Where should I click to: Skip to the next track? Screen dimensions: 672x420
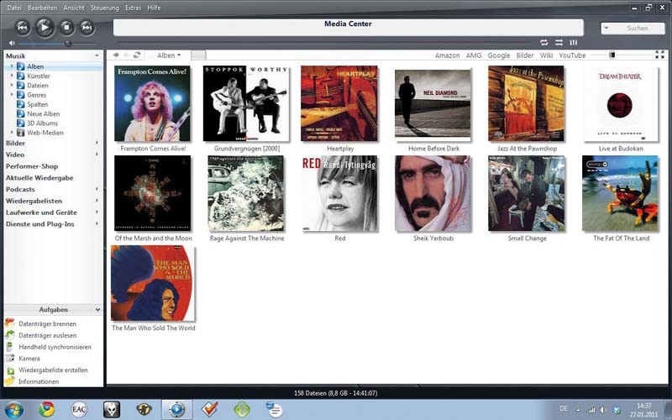(x=87, y=28)
